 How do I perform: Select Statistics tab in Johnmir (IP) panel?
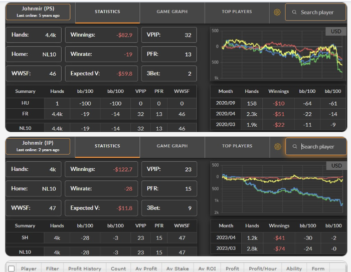click(x=107, y=147)
